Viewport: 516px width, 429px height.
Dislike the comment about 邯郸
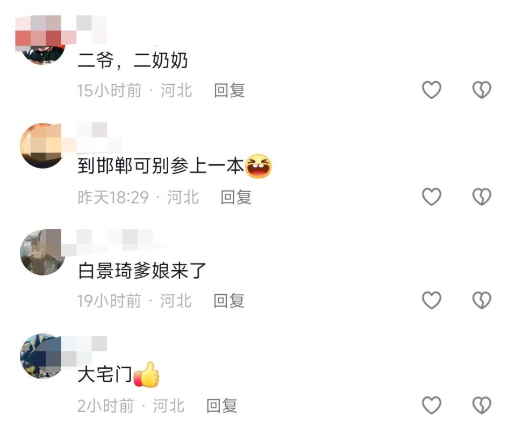482,197
